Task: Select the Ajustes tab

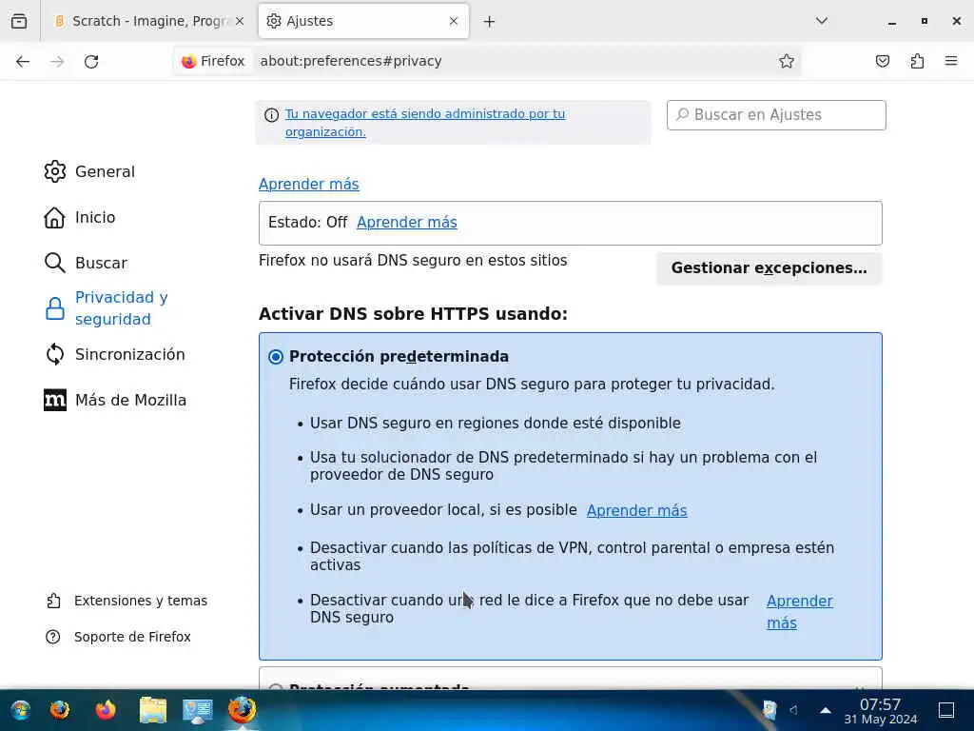Action: coord(362,21)
